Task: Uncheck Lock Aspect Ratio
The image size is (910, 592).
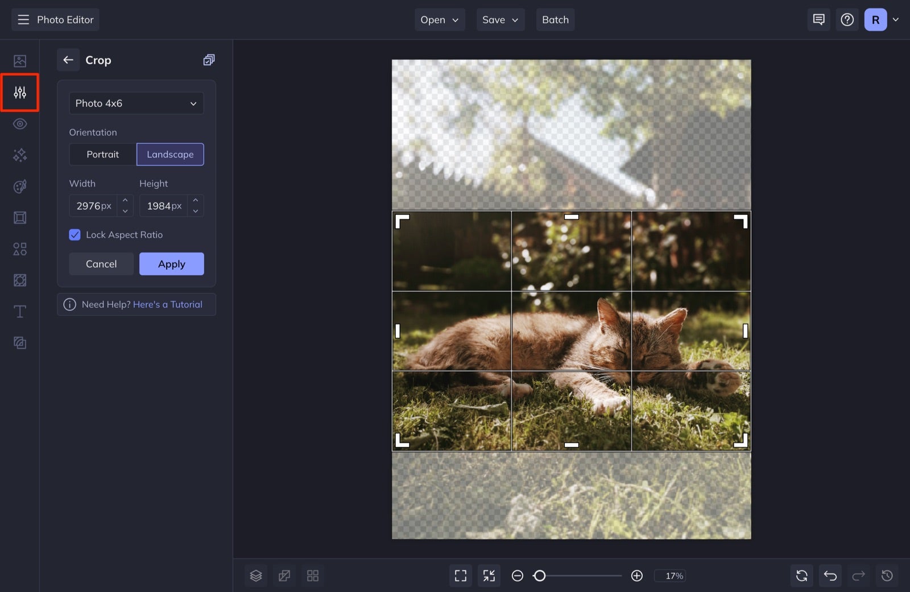Action: tap(75, 234)
